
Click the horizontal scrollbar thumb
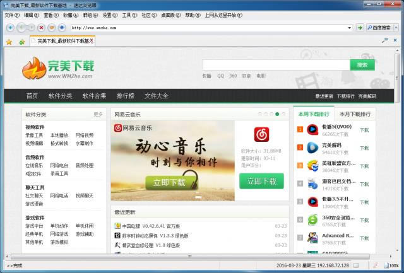[x=190, y=257]
